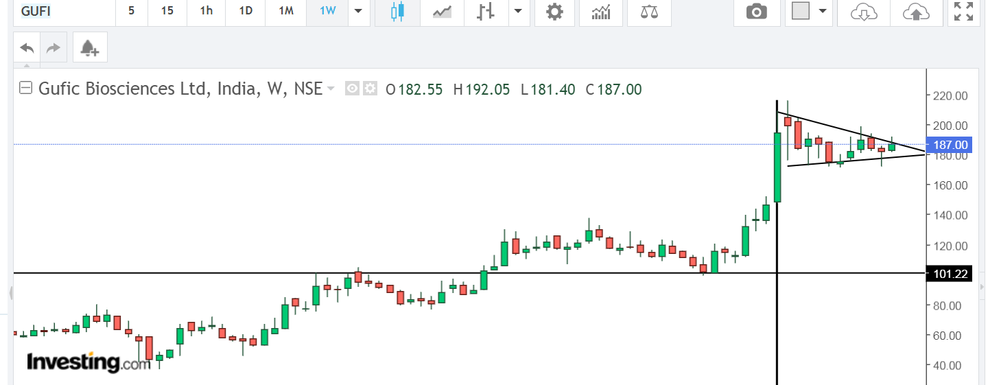Switch to the line chart style icon
Image resolution: width=988 pixels, height=385 pixels.
click(442, 12)
